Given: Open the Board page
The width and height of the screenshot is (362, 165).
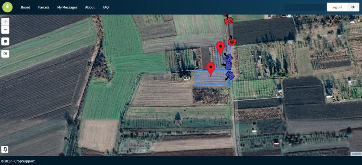Looking at the screenshot, I should point(25,7).
